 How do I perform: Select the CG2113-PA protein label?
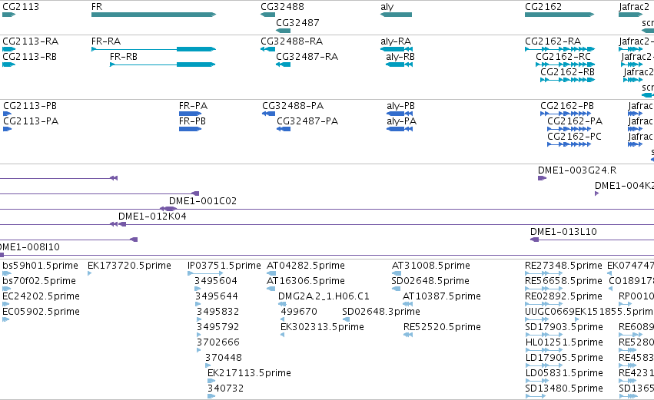[31, 121]
